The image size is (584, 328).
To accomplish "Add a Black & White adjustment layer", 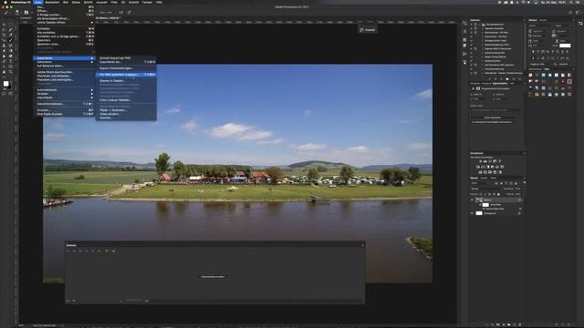I will (487, 167).
